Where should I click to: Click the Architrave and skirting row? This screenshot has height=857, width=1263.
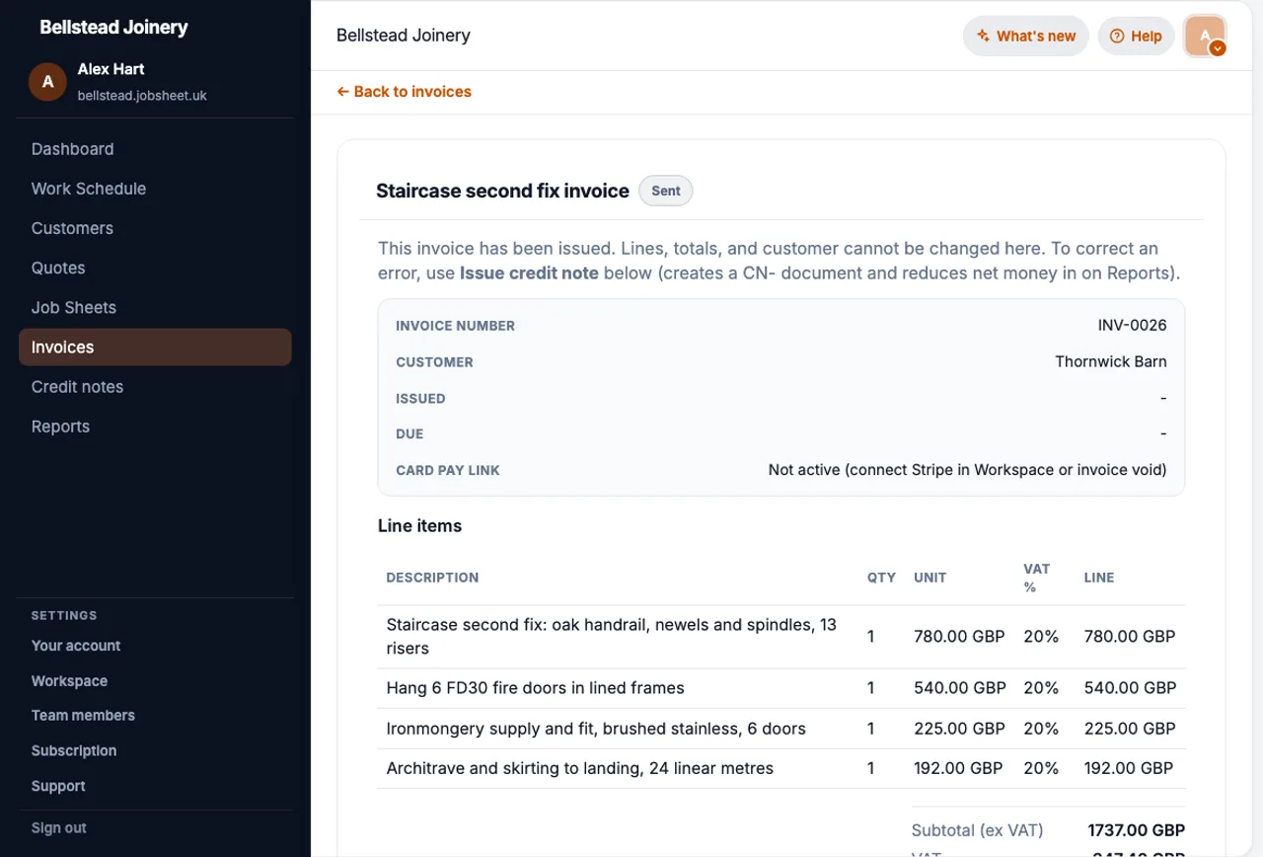point(781,768)
